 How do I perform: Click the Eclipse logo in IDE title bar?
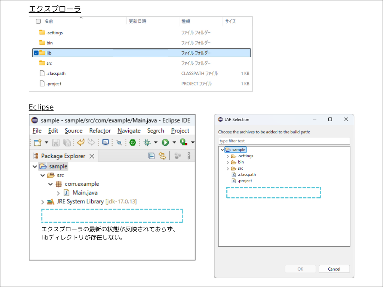(35, 120)
